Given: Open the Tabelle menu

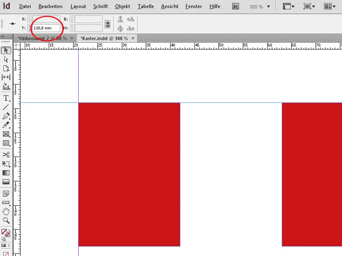Looking at the screenshot, I should point(146,6).
